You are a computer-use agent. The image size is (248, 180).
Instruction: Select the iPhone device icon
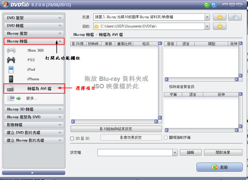coord(11,79)
